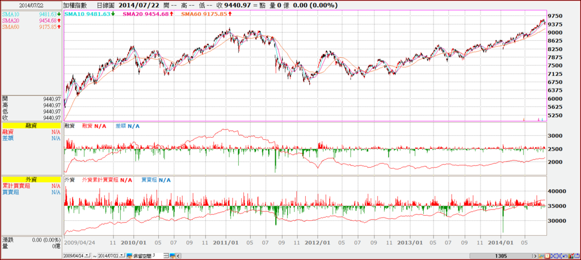Image resolution: width=581 pixels, height=260 pixels.
Task: Click the yellow 融資 panel header
Action: pos(31,126)
